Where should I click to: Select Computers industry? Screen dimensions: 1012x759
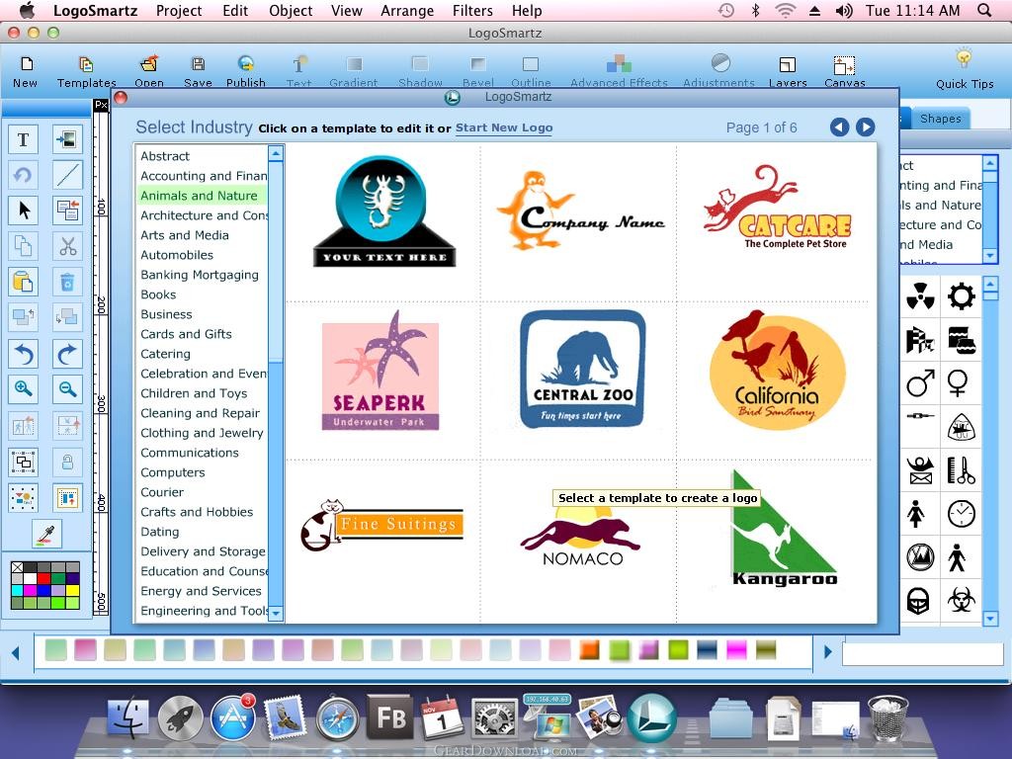pyautogui.click(x=202, y=472)
